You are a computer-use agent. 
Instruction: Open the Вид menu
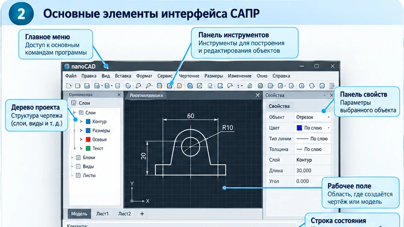106,76
